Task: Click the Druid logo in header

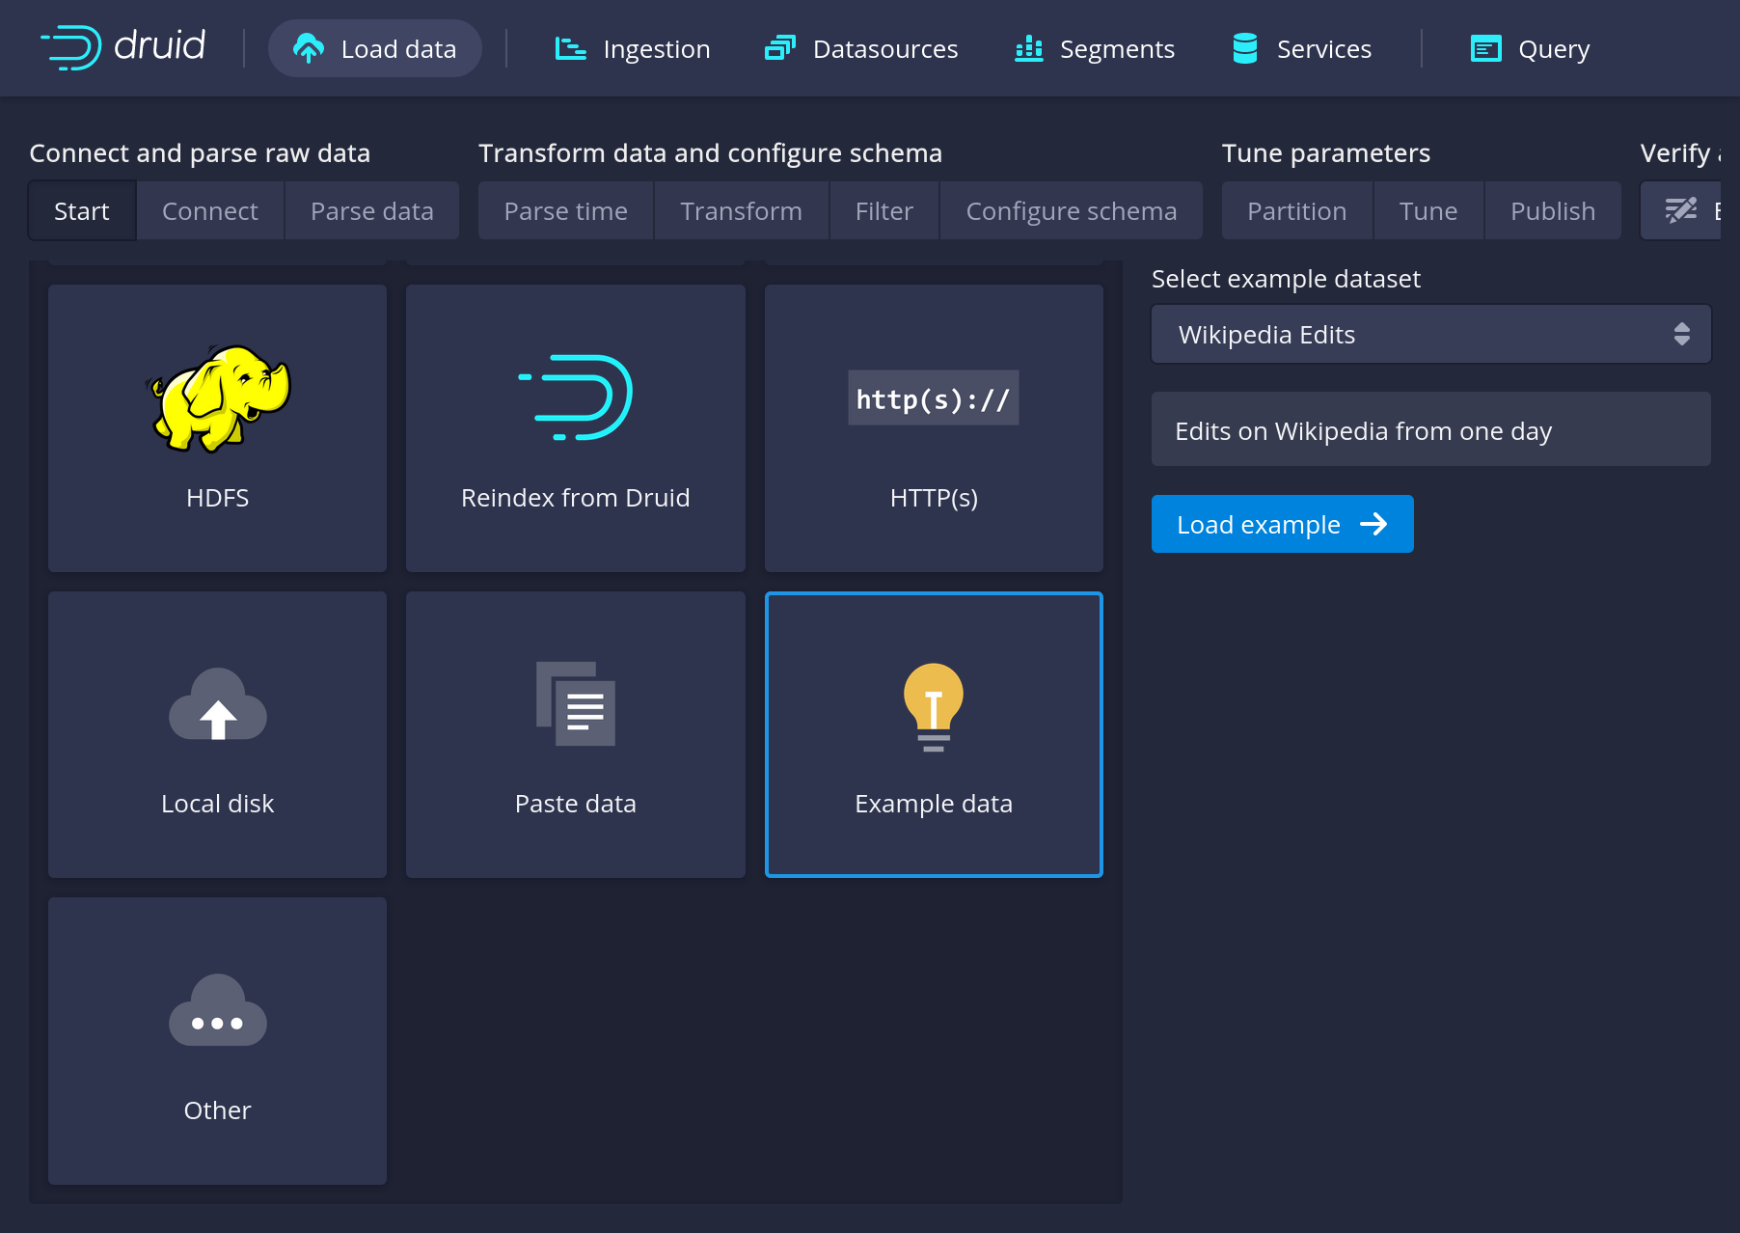Action: (x=122, y=47)
